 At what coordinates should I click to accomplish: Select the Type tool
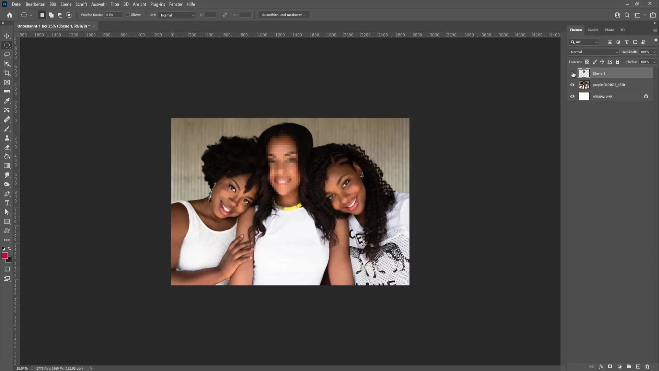(x=6, y=203)
